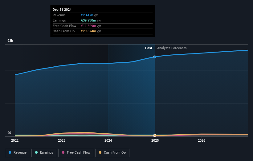Click the 2023 x-axis label
Image resolution: width=253 pixels, height=161 pixels.
point(62,140)
